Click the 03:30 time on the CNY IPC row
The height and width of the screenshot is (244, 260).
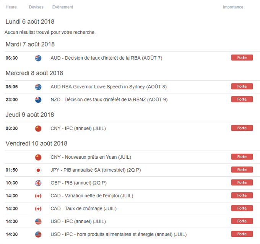(x=11, y=129)
